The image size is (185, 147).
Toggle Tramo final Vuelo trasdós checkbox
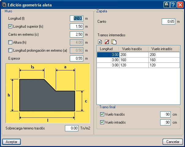tap(102, 114)
